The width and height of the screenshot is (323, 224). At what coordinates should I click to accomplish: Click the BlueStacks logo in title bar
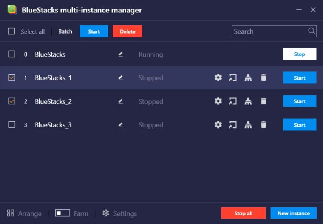[12, 9]
